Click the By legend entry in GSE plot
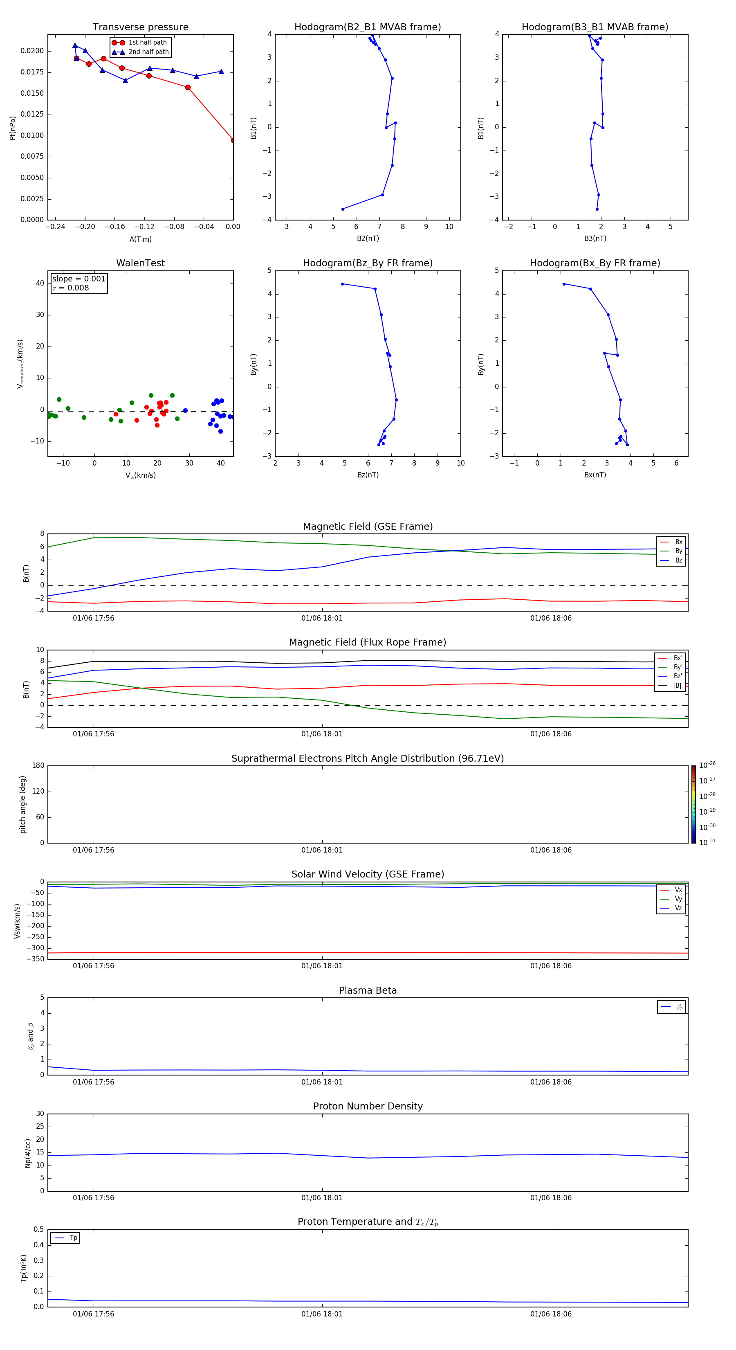 pos(671,551)
